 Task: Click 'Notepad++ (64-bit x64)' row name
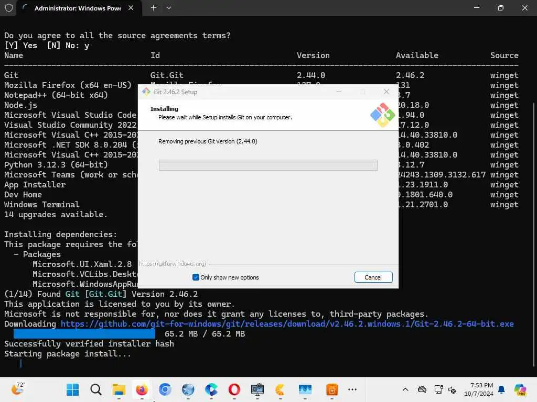coord(56,95)
